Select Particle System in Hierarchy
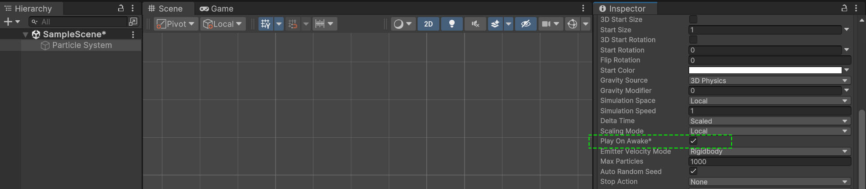866x189 pixels. pos(82,45)
